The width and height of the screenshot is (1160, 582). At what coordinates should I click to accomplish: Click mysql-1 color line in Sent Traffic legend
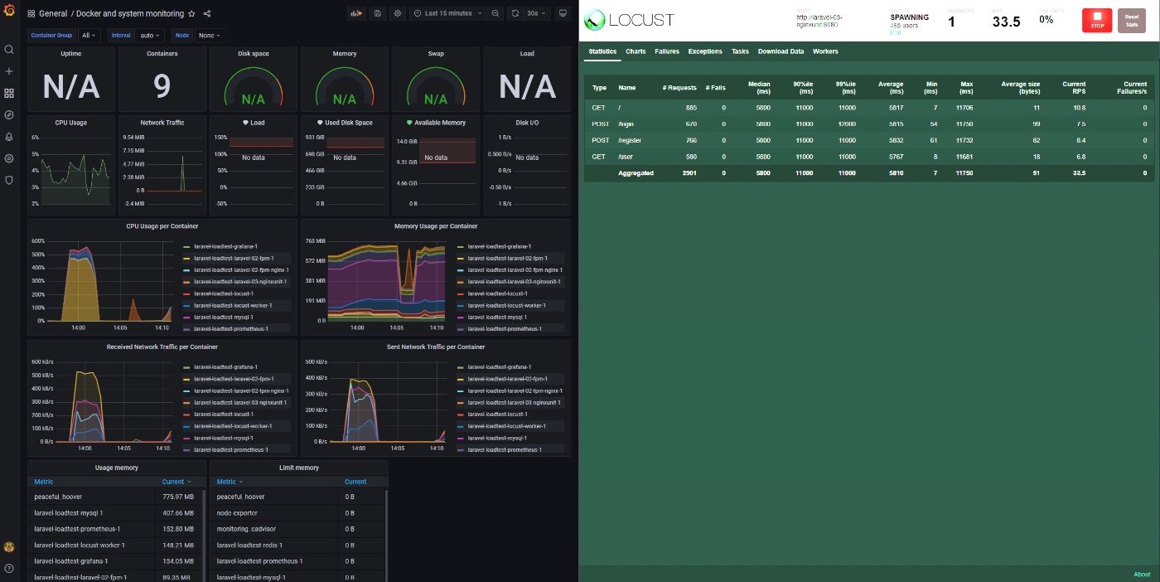462,438
